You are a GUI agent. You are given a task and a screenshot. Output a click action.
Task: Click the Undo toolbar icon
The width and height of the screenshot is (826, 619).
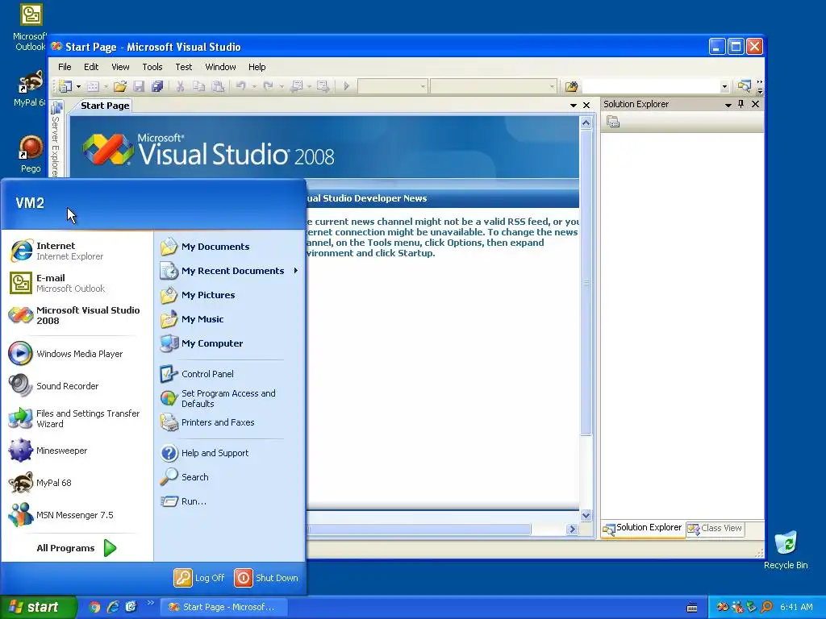(240, 85)
